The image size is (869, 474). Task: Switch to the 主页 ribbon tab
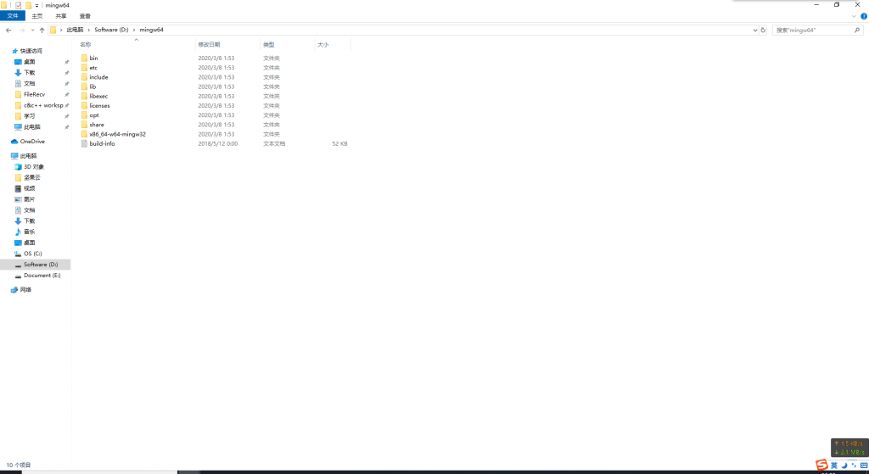(37, 16)
